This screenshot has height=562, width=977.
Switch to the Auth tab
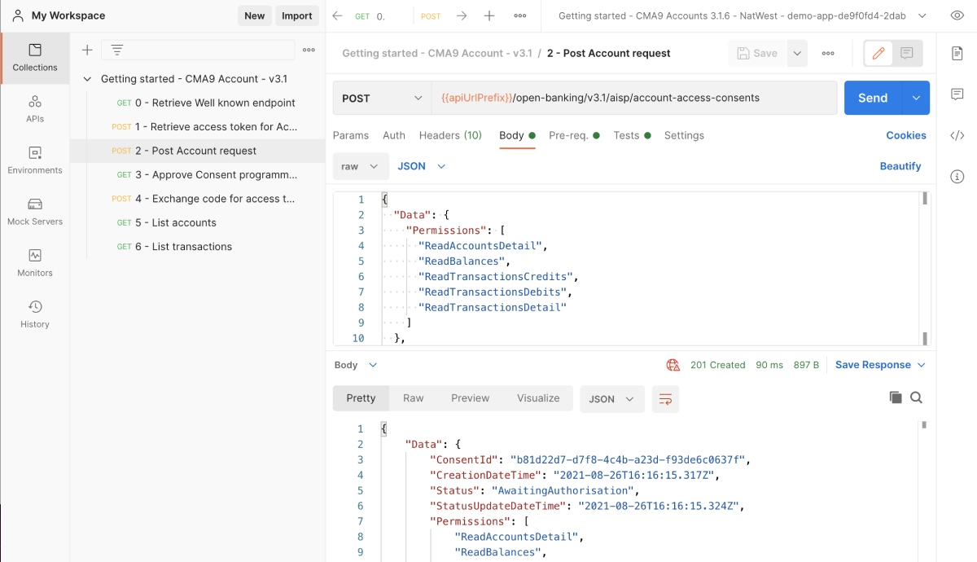pos(394,135)
